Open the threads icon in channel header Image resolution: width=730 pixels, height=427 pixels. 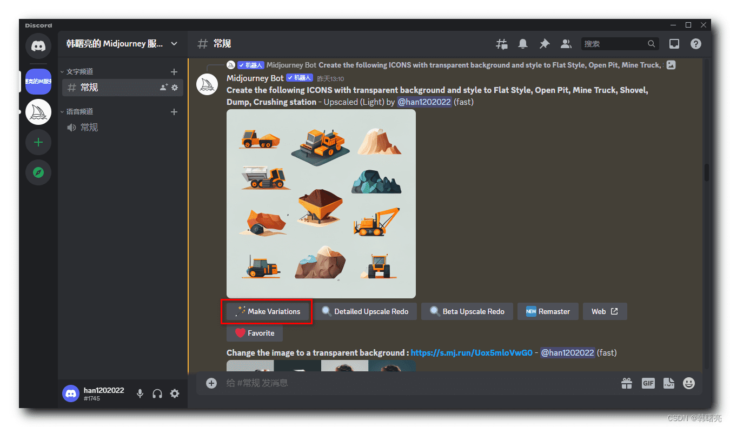tap(502, 44)
